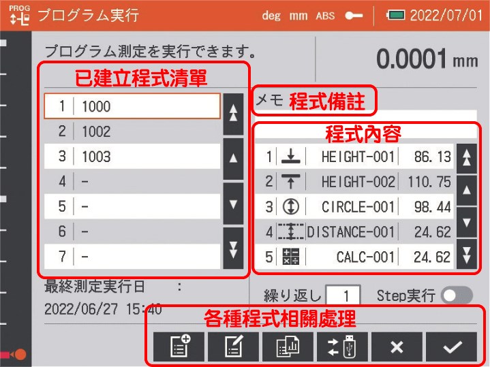
Task: Select the HEIGHT-001 measurement step
Action: 358,157
